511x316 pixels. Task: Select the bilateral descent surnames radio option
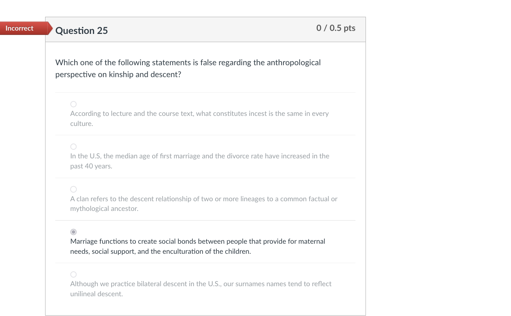(73, 274)
